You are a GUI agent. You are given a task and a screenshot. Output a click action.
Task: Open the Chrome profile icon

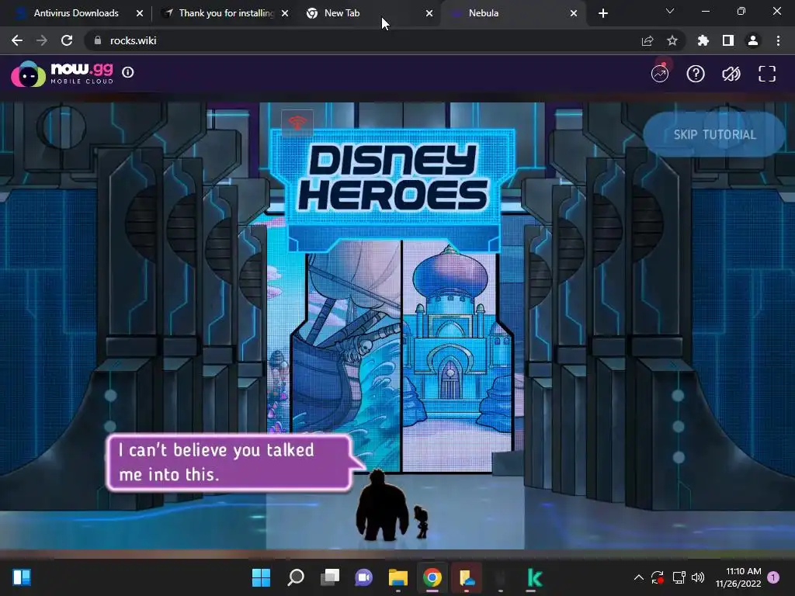click(753, 40)
